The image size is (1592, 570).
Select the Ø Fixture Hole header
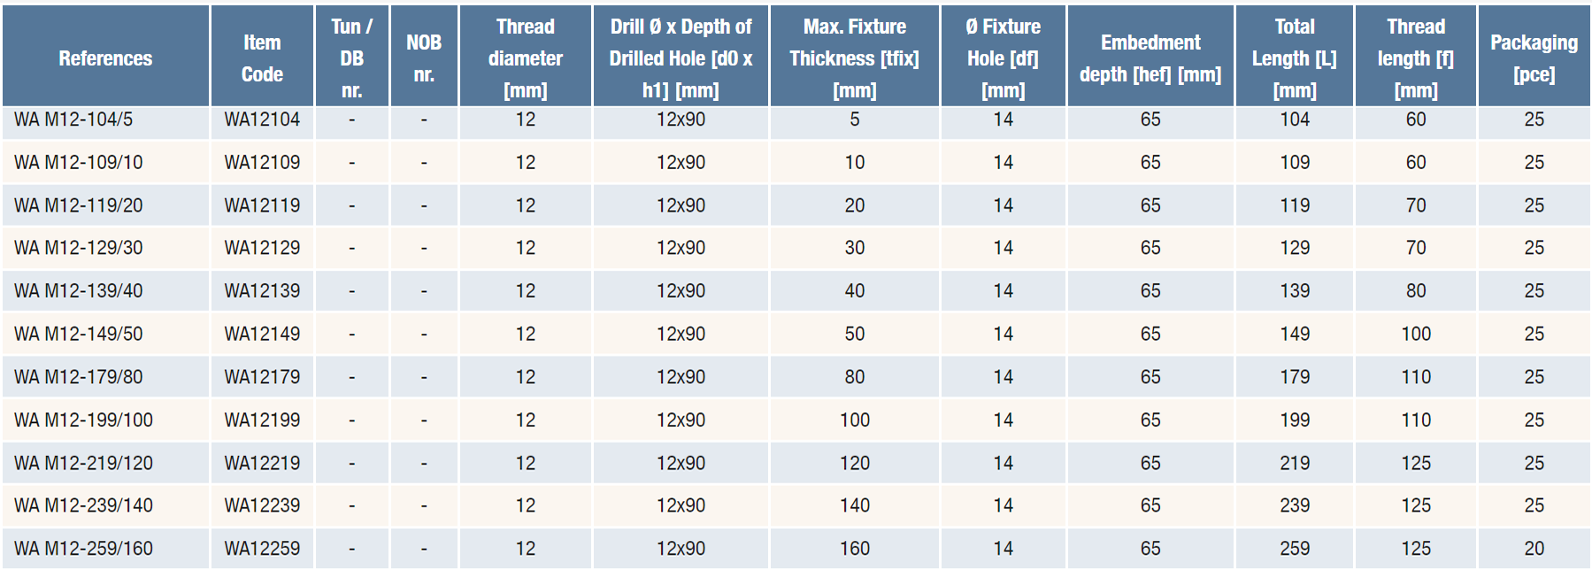click(x=1003, y=58)
